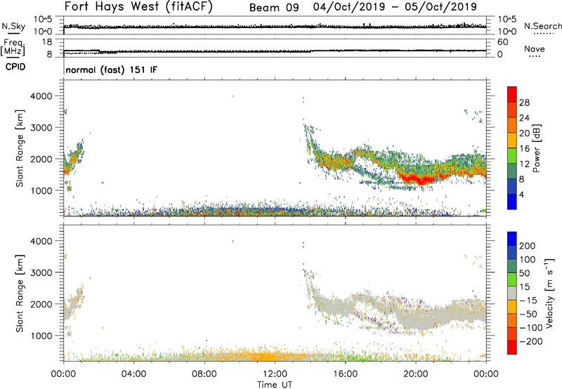Click the -15 label on velocity colorbar
The width and height of the screenshot is (562, 389).
point(528,300)
